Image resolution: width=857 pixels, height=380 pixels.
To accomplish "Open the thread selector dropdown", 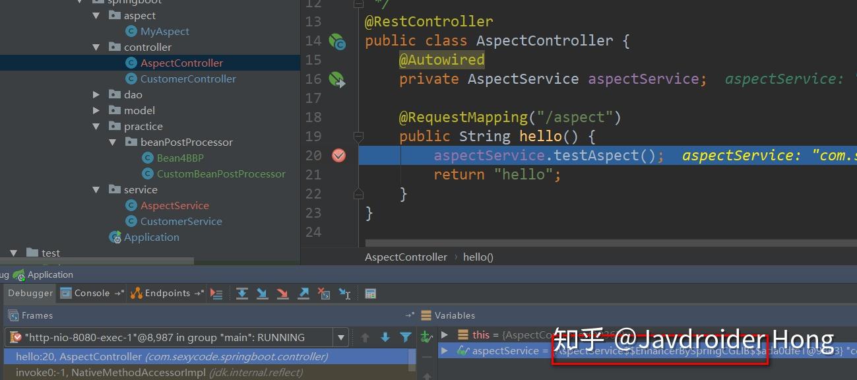I will [x=341, y=337].
